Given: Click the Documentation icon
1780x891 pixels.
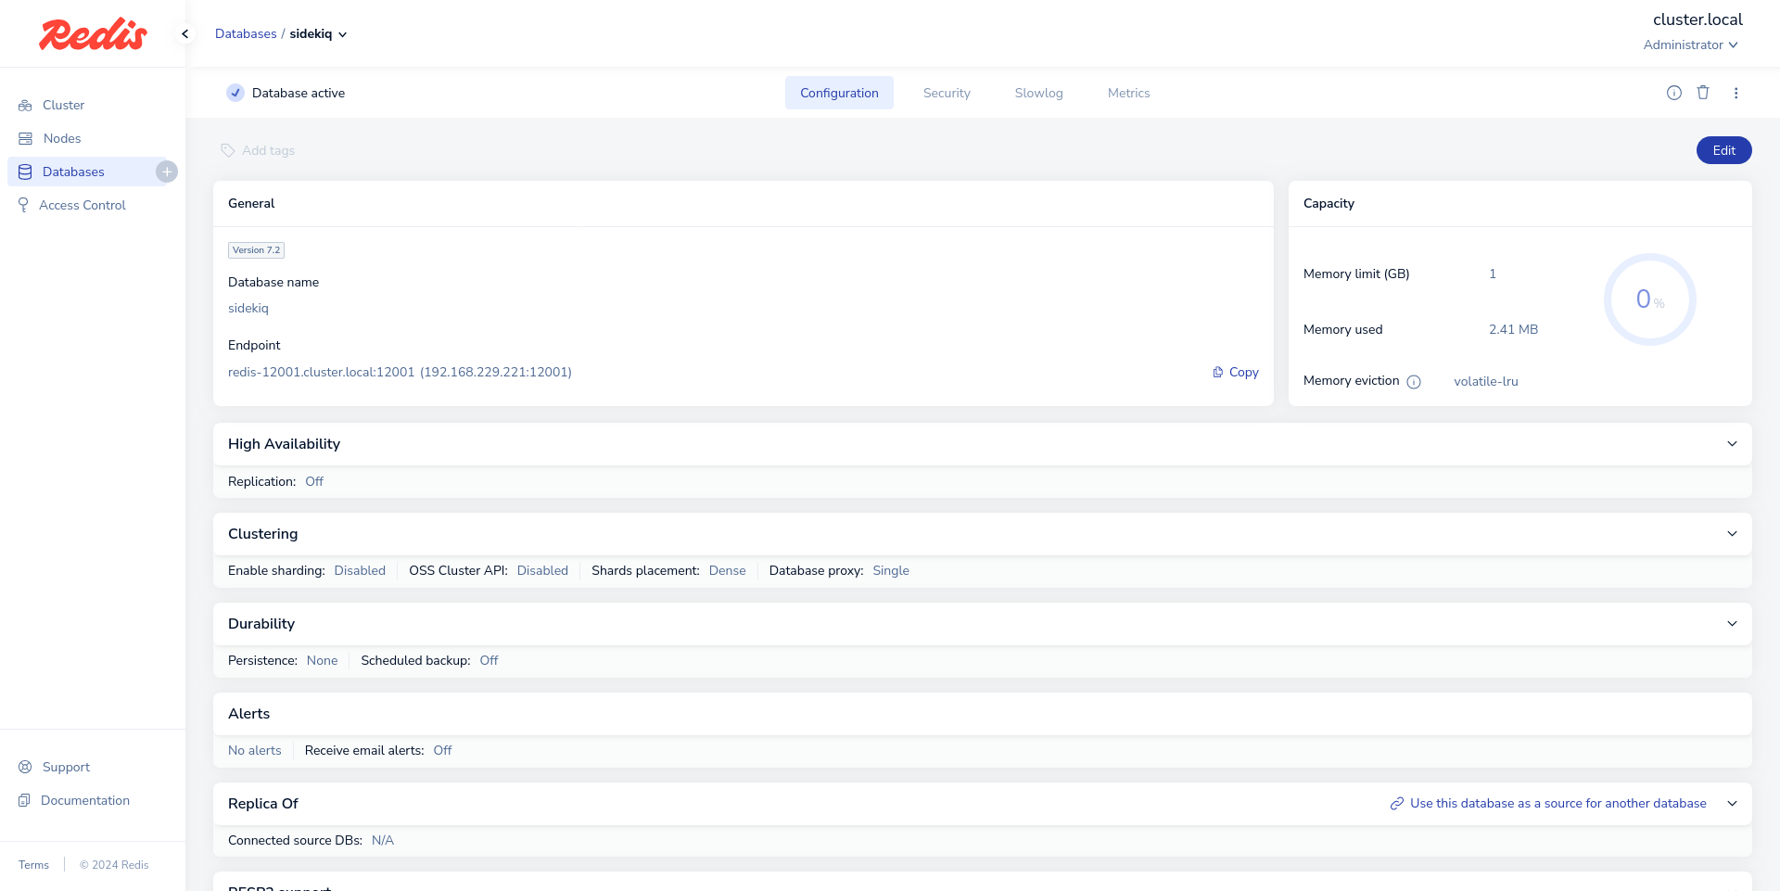Looking at the screenshot, I should click(x=25, y=801).
